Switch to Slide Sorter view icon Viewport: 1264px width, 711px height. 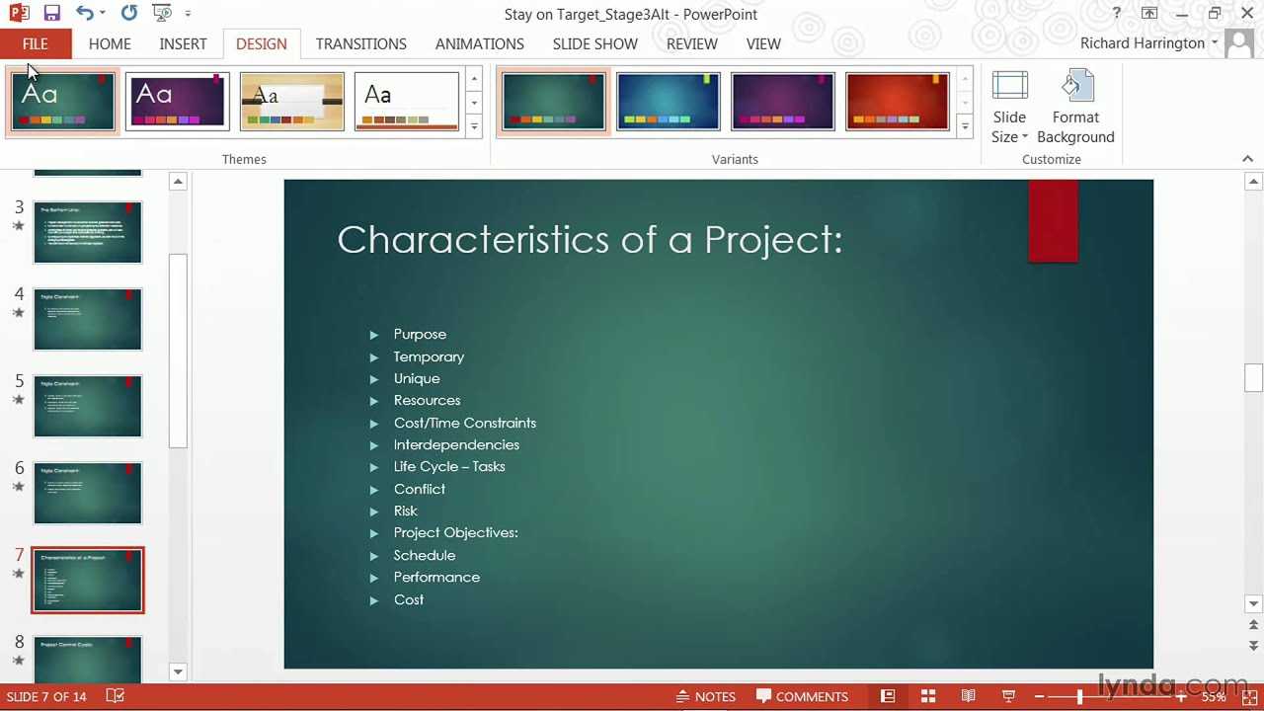pyautogui.click(x=926, y=696)
